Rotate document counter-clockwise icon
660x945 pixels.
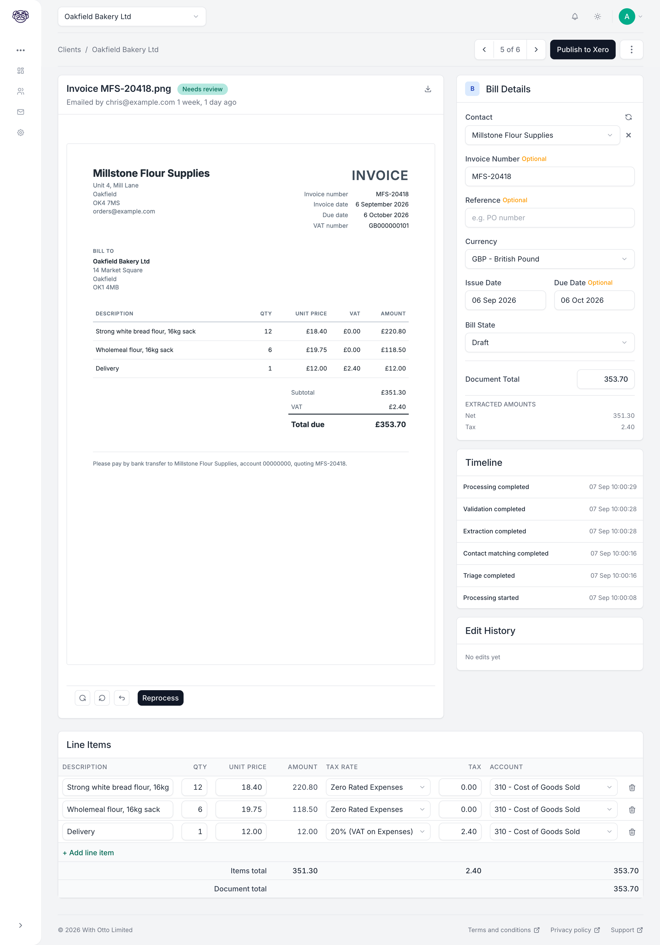pos(102,698)
